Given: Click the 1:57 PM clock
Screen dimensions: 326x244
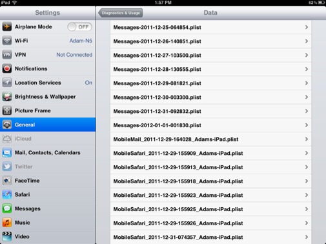Looking at the screenshot, I should 163,3.
